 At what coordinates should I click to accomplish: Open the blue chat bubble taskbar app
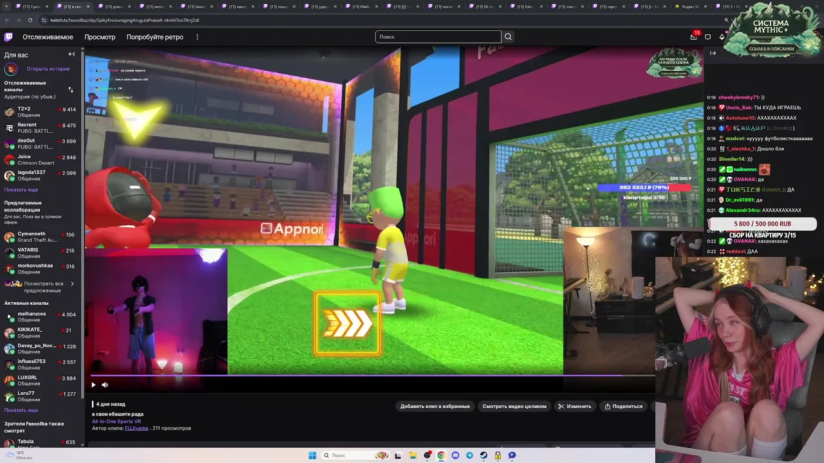tap(512, 455)
